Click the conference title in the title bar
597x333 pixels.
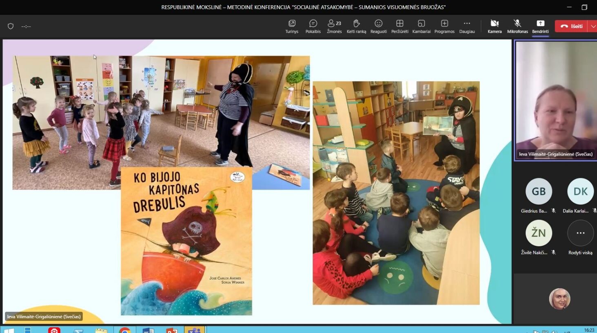(x=303, y=7)
